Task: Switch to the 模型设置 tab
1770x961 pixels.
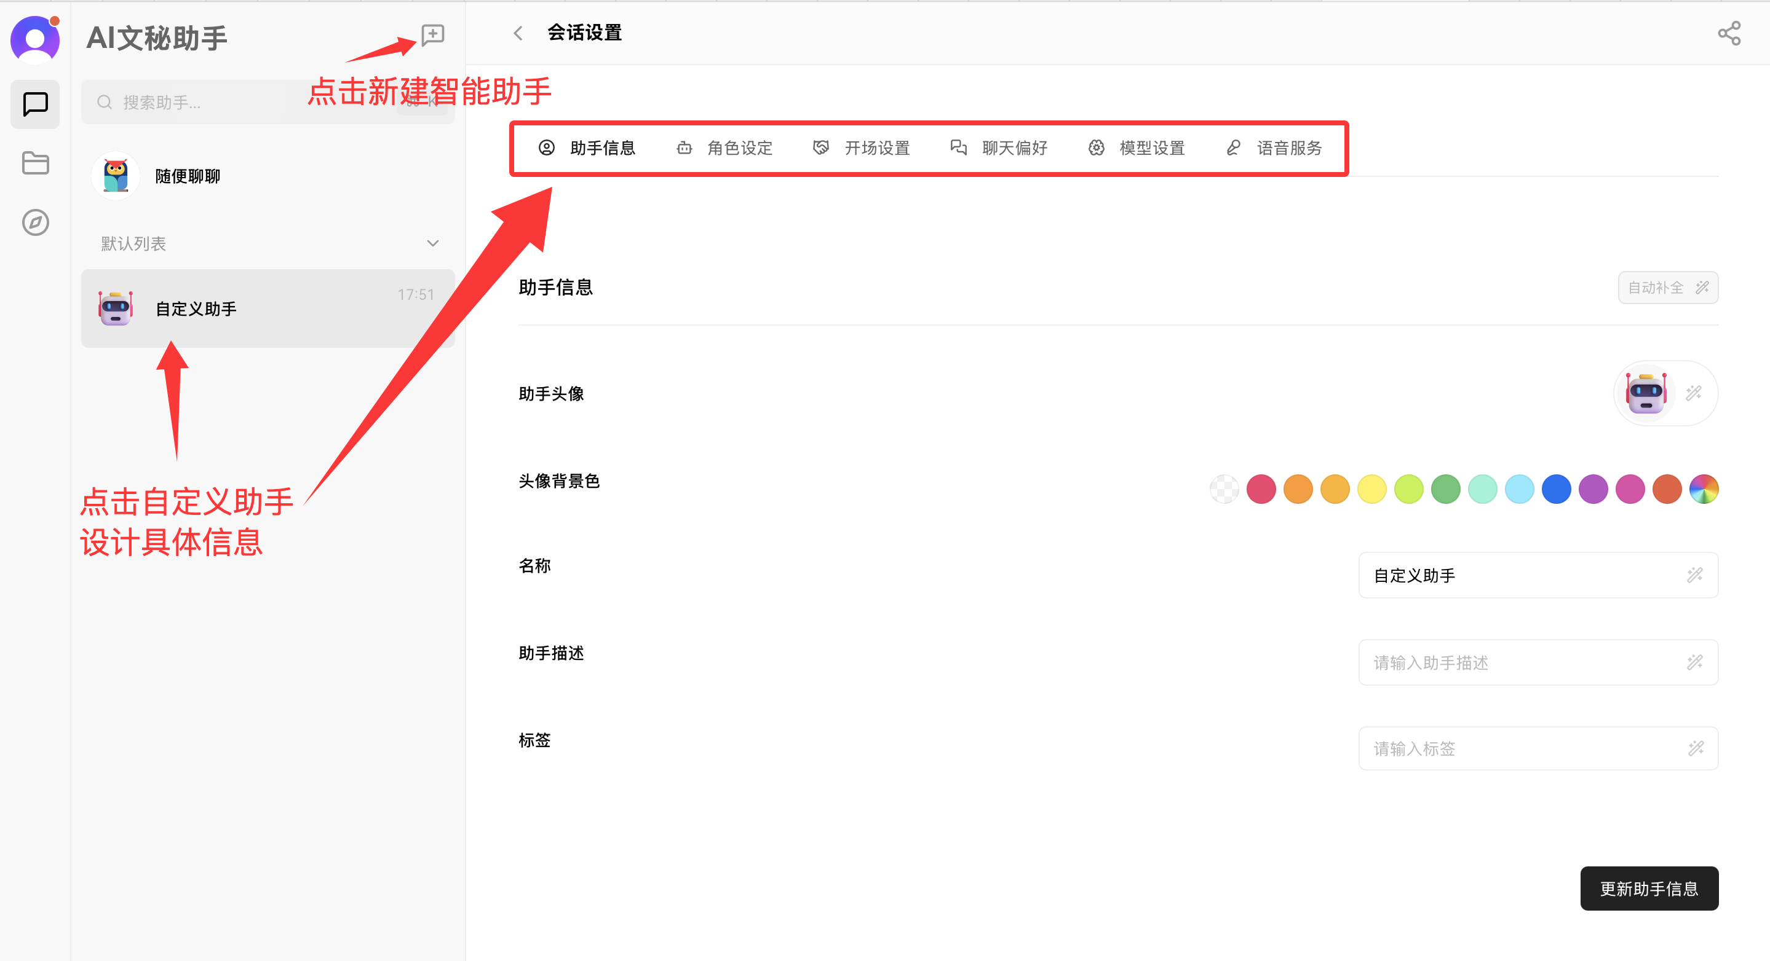Action: click(1137, 148)
